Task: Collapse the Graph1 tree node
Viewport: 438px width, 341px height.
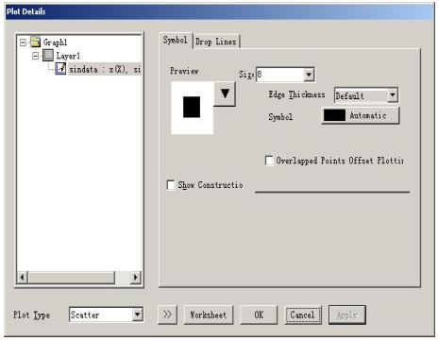Action: [x=23, y=43]
